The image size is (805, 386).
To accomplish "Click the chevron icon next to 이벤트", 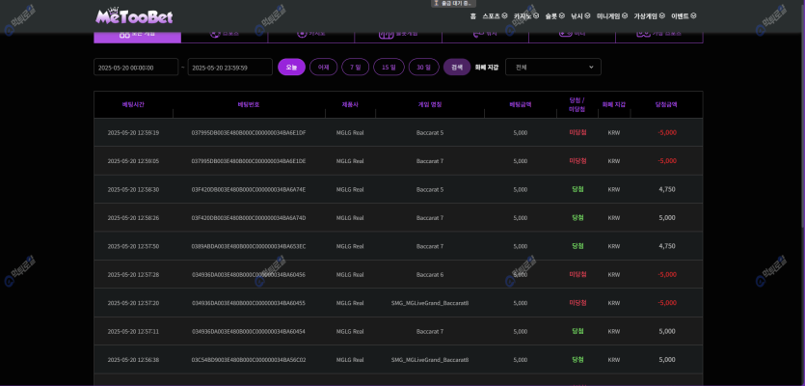I will (x=693, y=15).
